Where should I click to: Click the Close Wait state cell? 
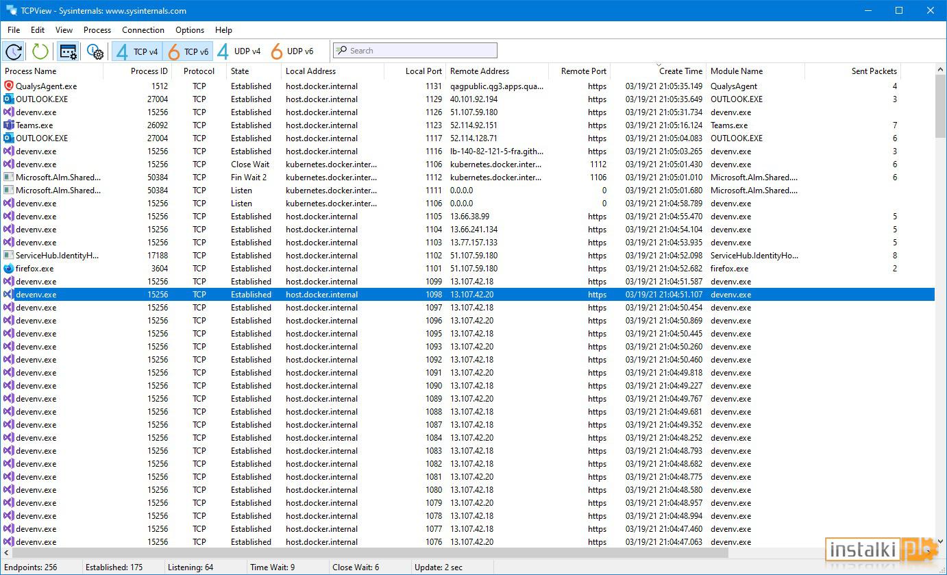coord(250,164)
